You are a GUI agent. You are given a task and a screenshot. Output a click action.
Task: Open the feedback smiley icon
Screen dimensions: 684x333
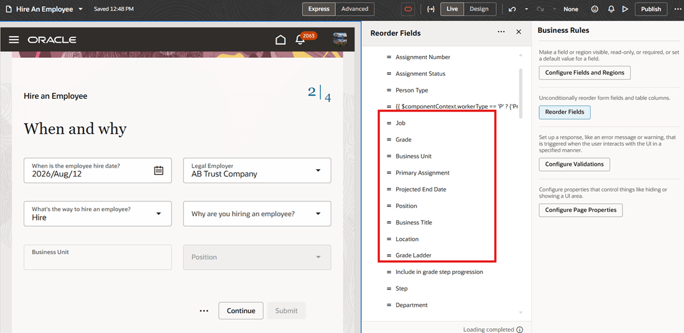[594, 9]
